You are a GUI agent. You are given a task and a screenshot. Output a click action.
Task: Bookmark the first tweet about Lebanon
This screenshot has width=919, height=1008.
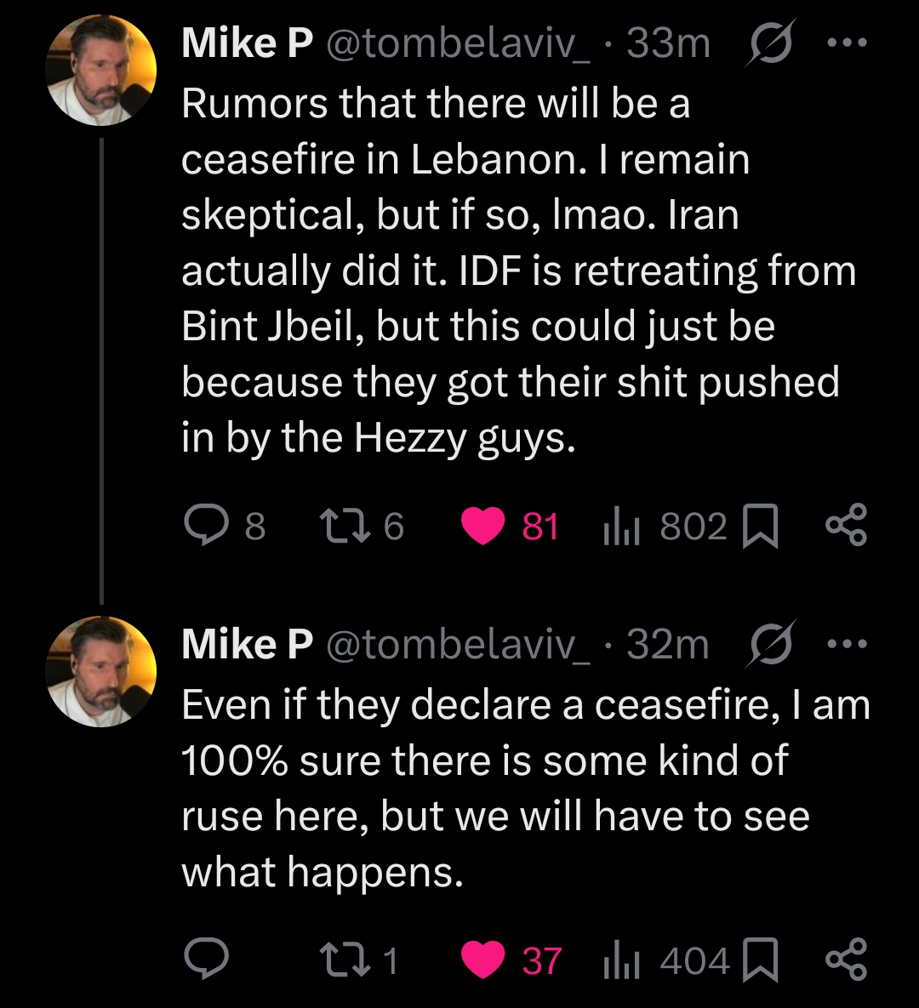pyautogui.click(x=762, y=527)
